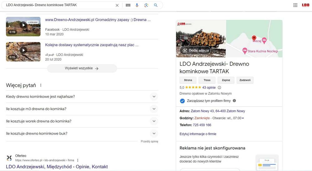
Task: Play the 0:19 Facebook video thumbnail
Action: tap(23, 25)
